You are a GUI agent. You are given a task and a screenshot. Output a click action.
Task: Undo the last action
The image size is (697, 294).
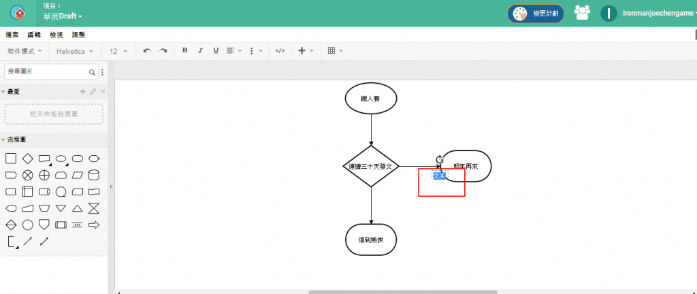(x=148, y=50)
